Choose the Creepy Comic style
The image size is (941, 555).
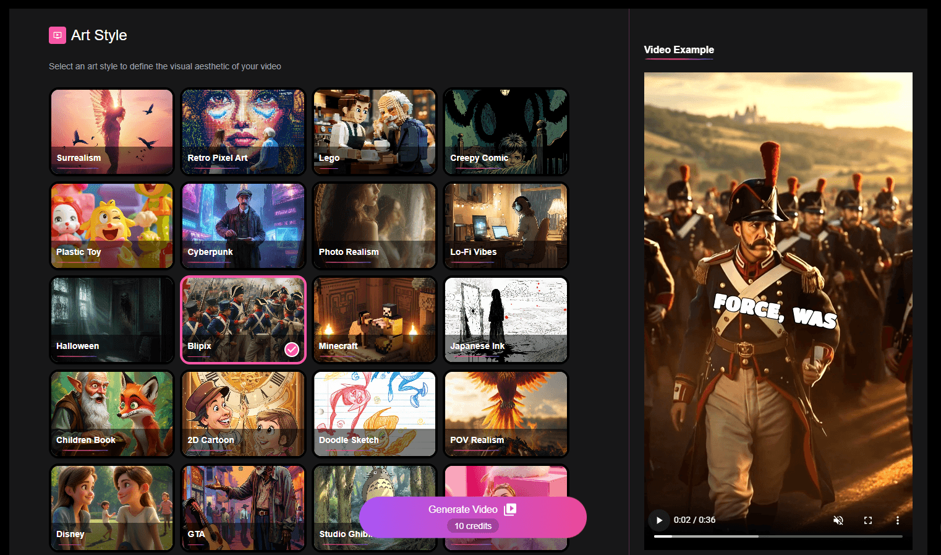point(506,132)
